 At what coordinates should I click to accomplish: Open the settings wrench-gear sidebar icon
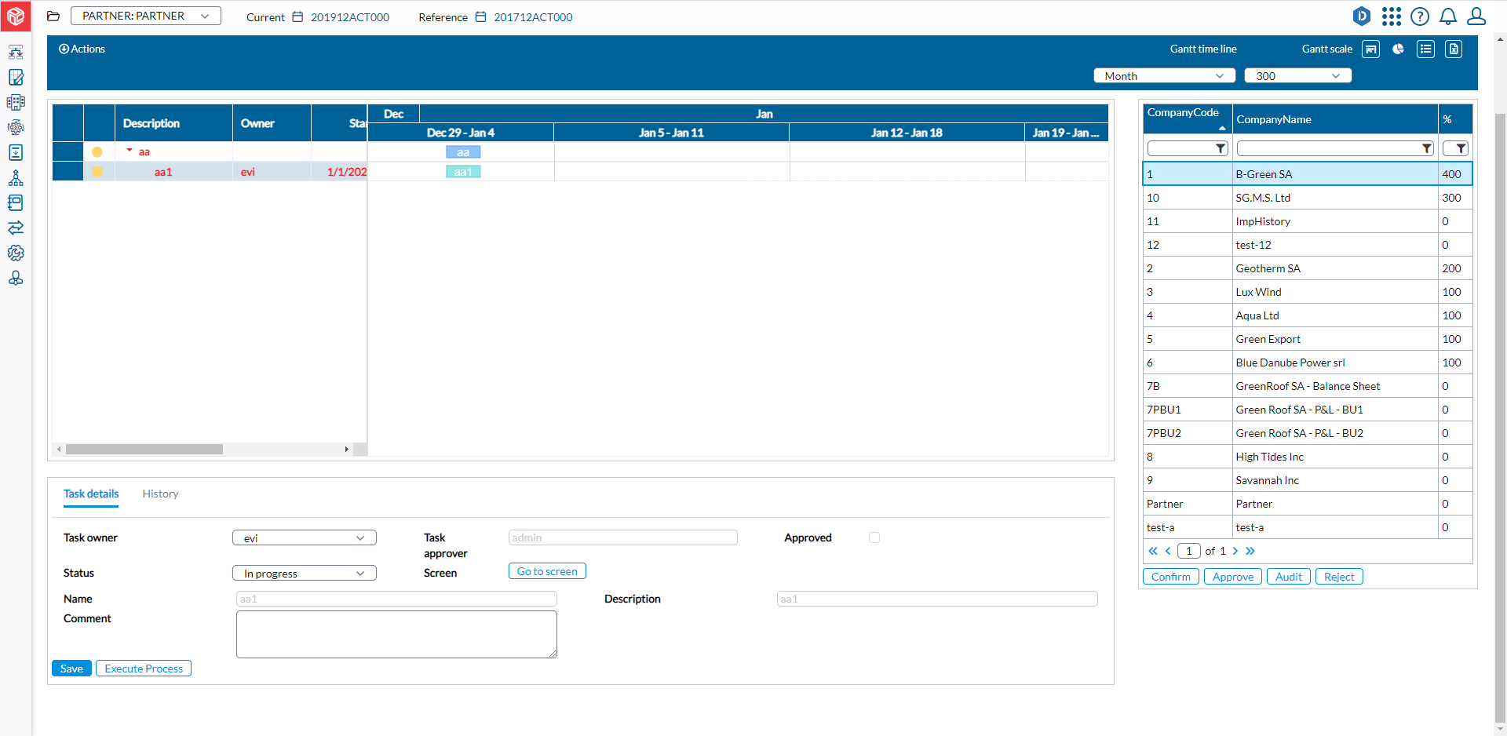(x=16, y=253)
